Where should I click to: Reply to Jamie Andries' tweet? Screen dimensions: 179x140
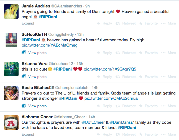point(104,23)
